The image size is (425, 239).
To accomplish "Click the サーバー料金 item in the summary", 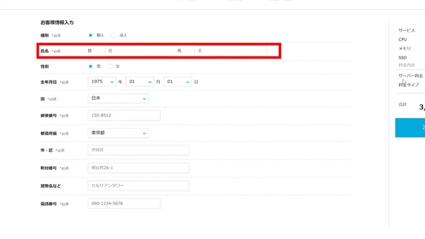I will [410, 76].
